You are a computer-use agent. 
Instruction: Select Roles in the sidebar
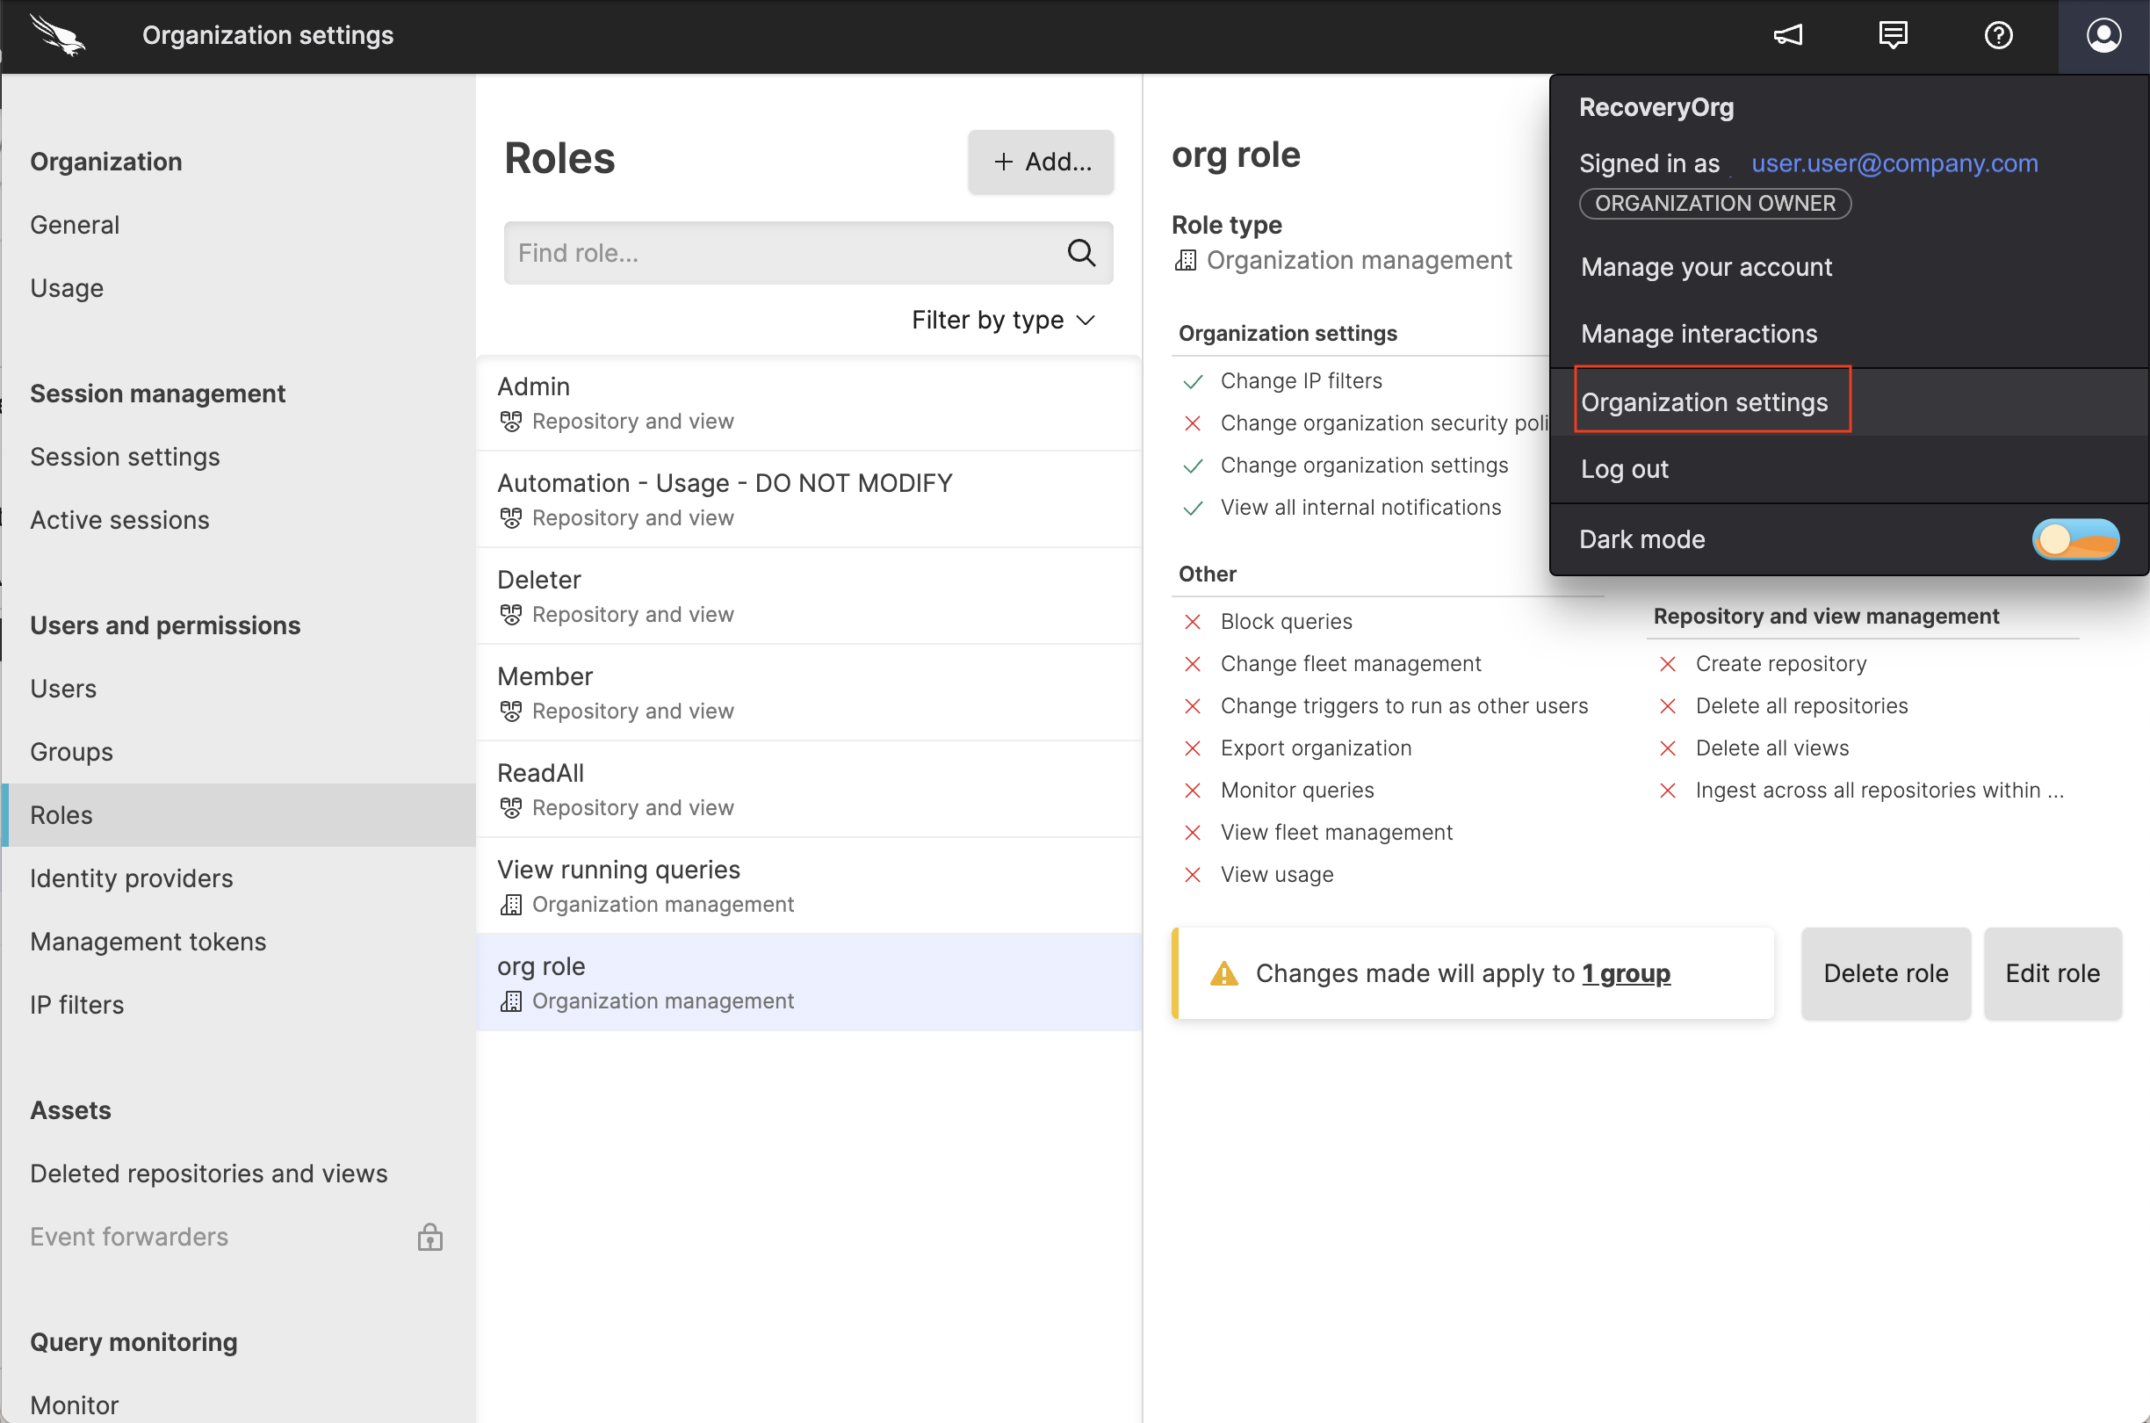tap(239, 815)
